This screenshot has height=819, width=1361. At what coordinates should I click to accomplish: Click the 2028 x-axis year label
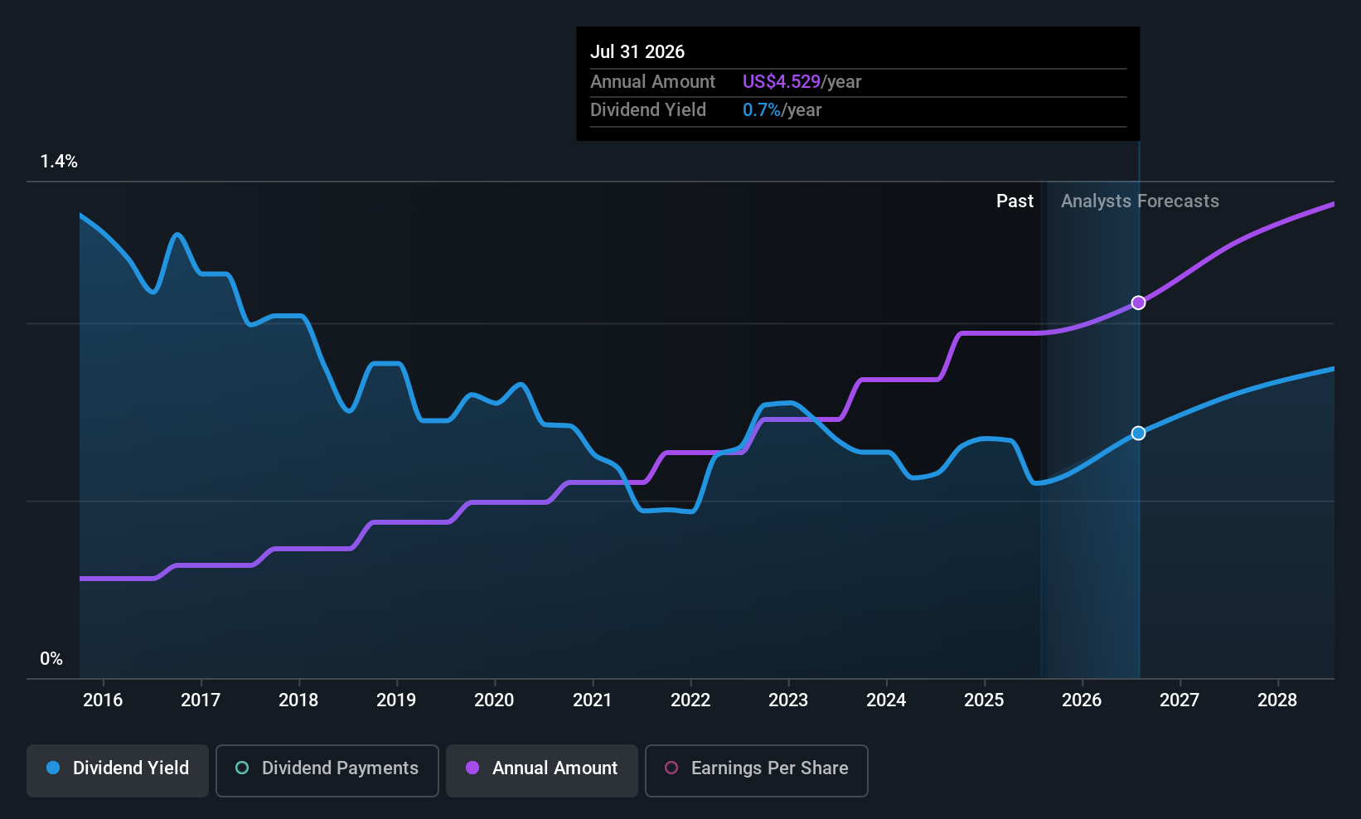[x=1277, y=700]
